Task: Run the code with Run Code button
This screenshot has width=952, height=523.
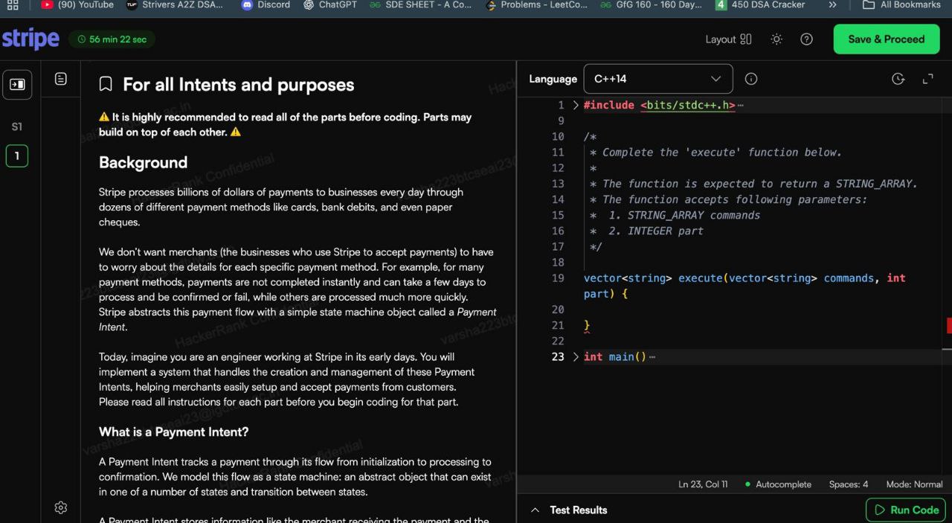Action: [905, 510]
